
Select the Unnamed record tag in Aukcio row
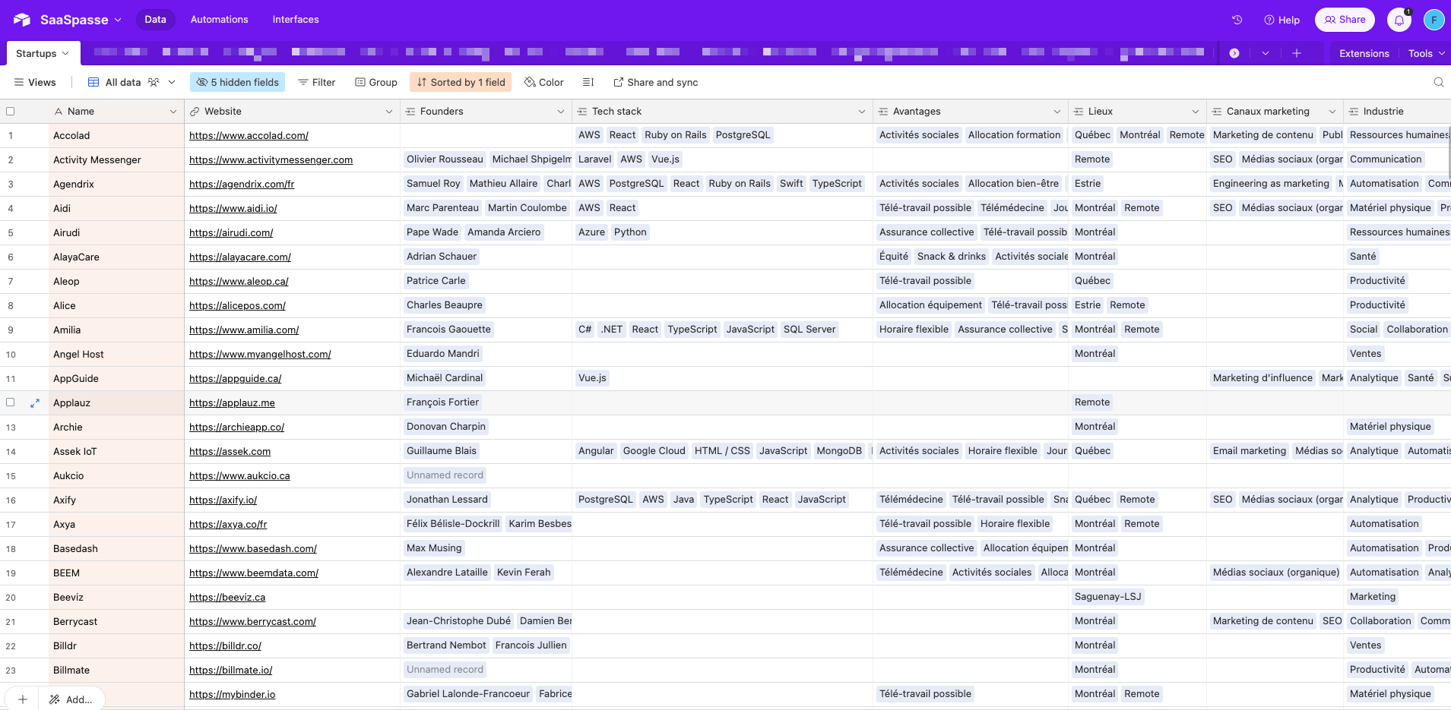click(445, 475)
